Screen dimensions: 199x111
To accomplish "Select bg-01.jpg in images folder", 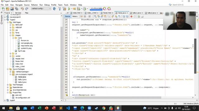I will click(x=21, y=51).
